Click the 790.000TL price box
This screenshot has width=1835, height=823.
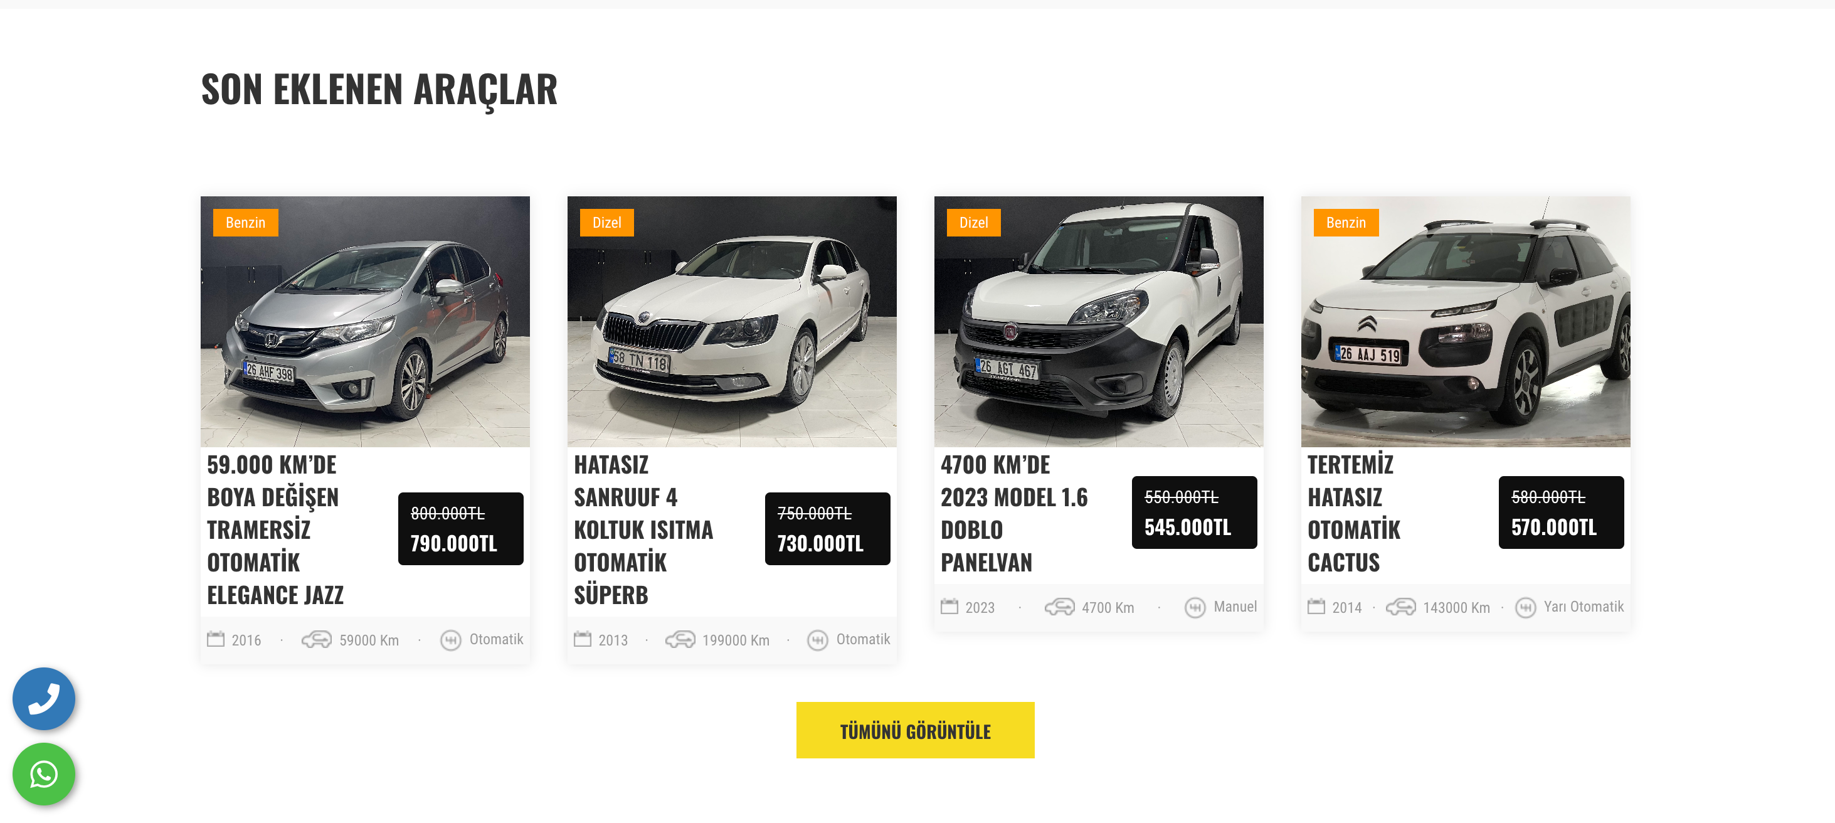(460, 529)
